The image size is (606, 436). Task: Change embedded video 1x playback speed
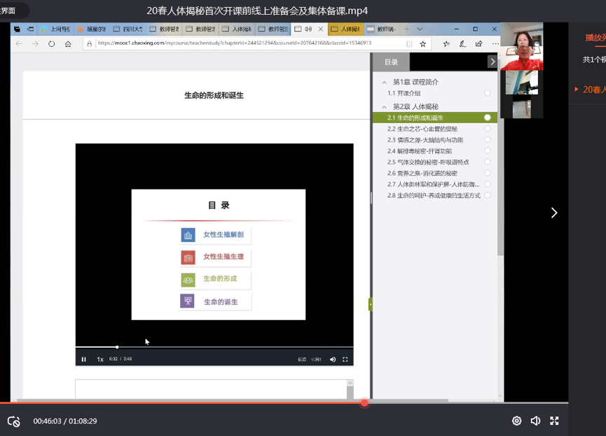point(100,360)
